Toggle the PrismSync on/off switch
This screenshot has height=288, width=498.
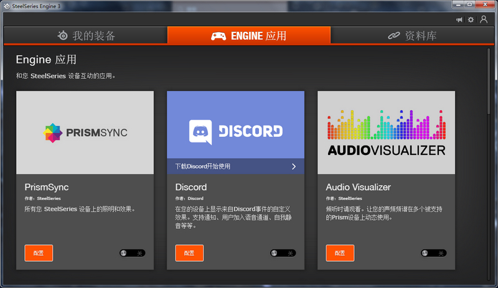pyautogui.click(x=133, y=253)
